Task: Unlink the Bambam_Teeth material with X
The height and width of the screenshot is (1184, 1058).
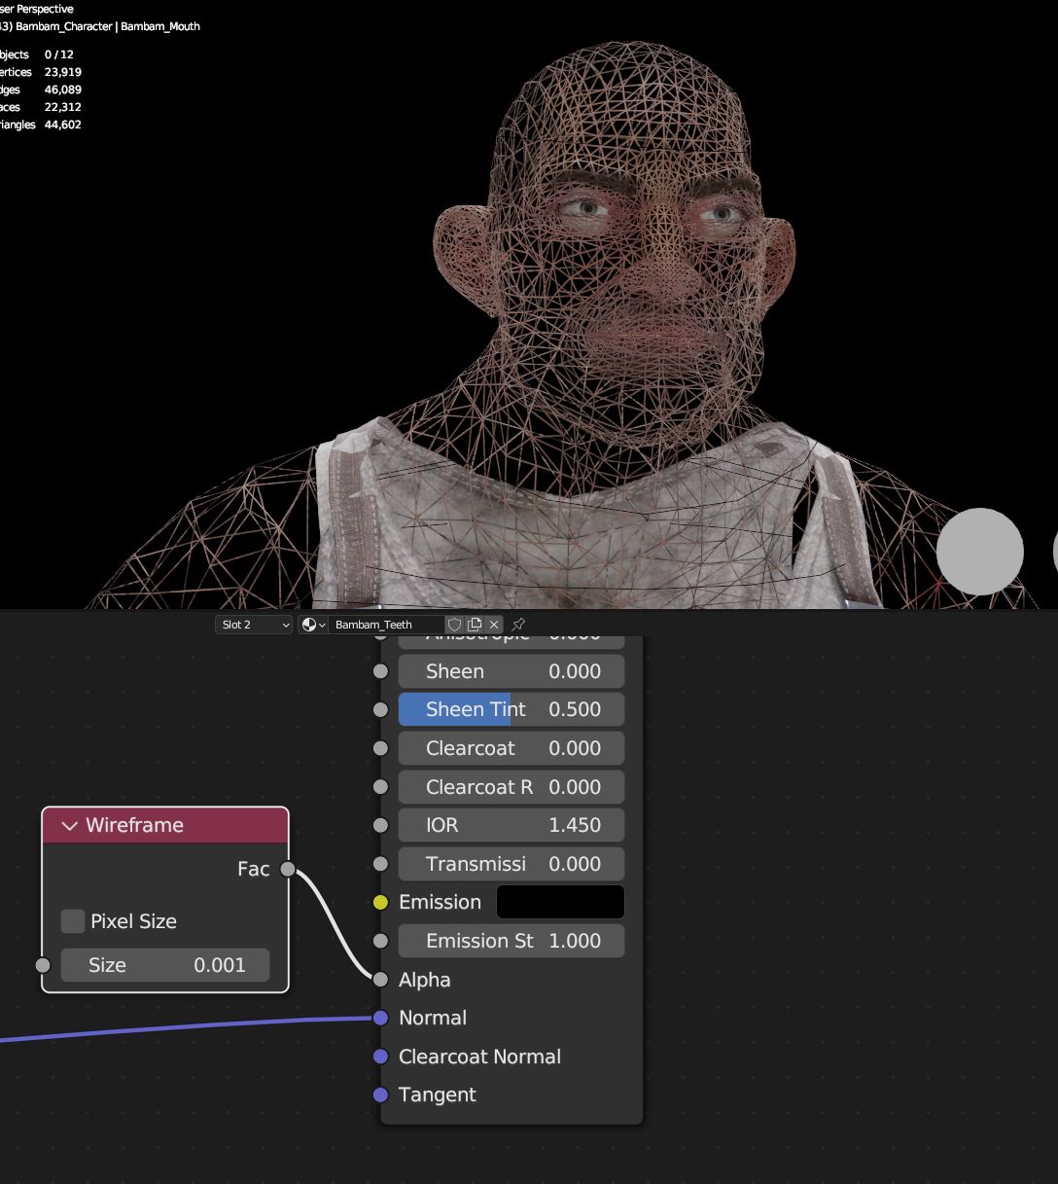Action: pos(494,625)
